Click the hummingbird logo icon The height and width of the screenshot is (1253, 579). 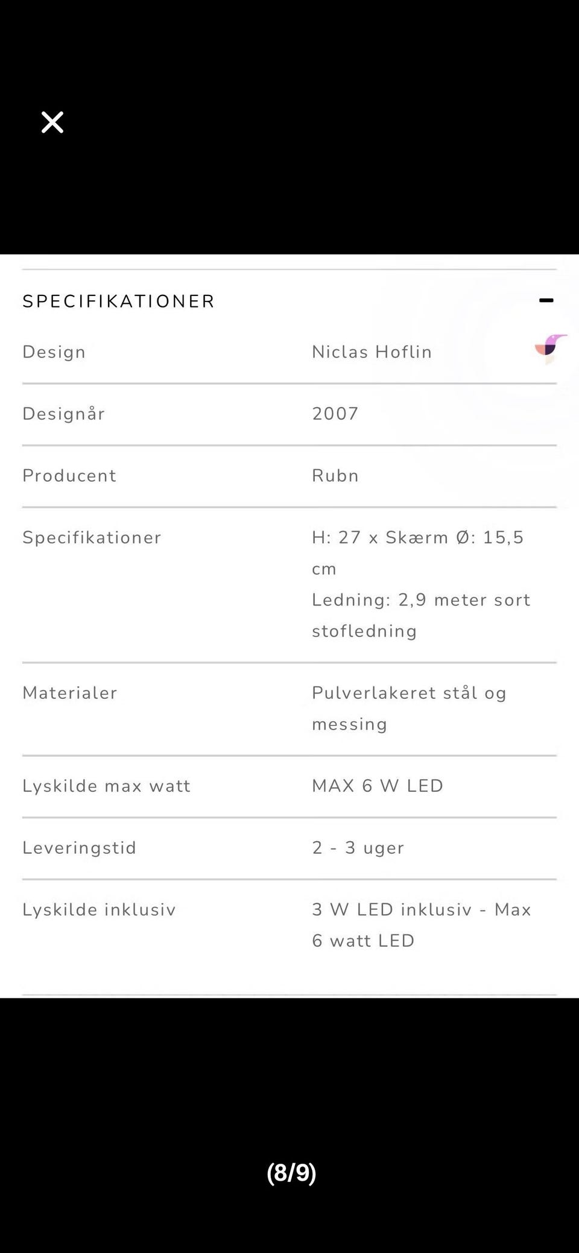click(551, 349)
